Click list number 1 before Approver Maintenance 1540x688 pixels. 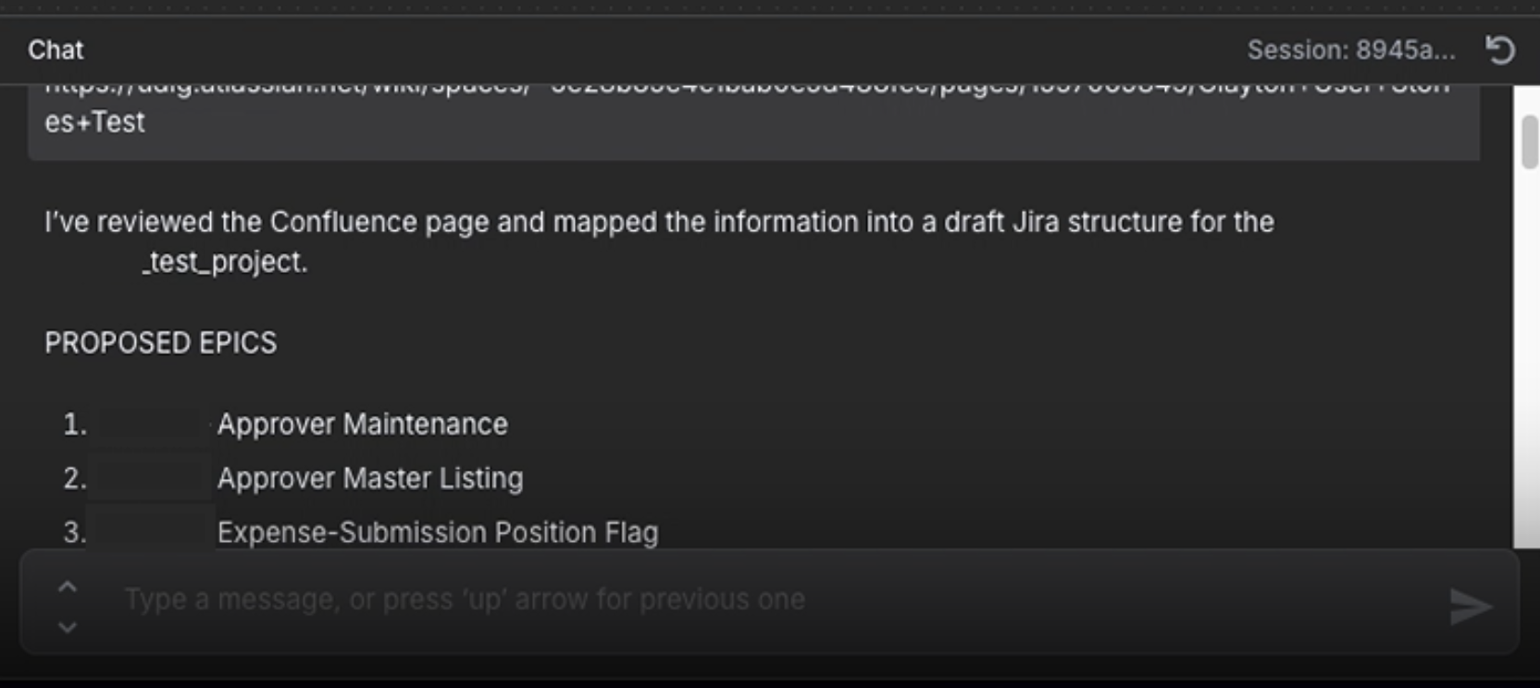[x=74, y=424]
